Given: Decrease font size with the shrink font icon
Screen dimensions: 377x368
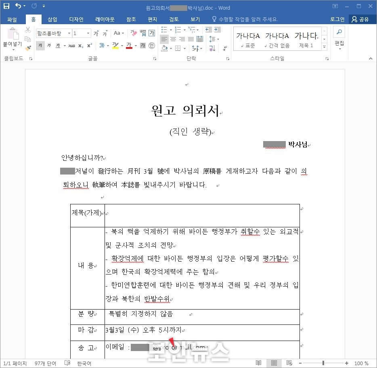Looking at the screenshot, I should (105, 33).
